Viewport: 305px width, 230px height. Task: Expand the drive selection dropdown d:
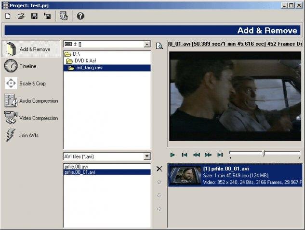(147, 44)
